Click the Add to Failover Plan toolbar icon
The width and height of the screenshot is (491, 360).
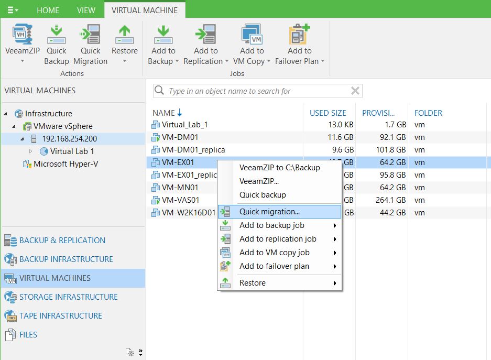[298, 37]
